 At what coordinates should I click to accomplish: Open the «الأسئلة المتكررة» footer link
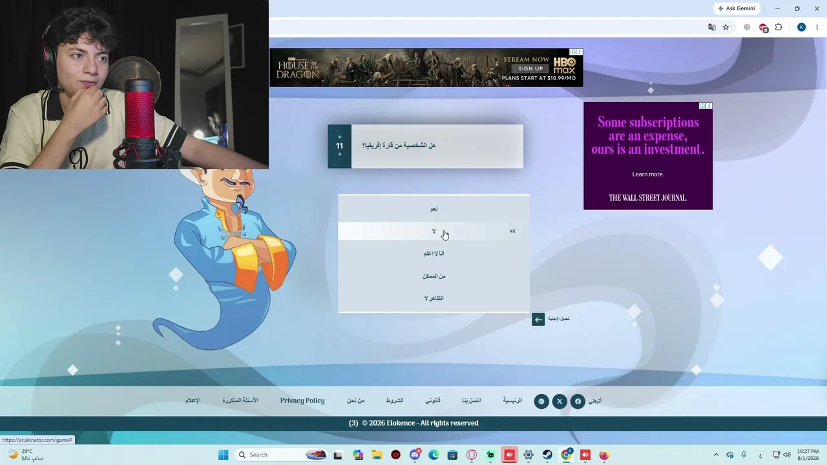tap(240, 401)
